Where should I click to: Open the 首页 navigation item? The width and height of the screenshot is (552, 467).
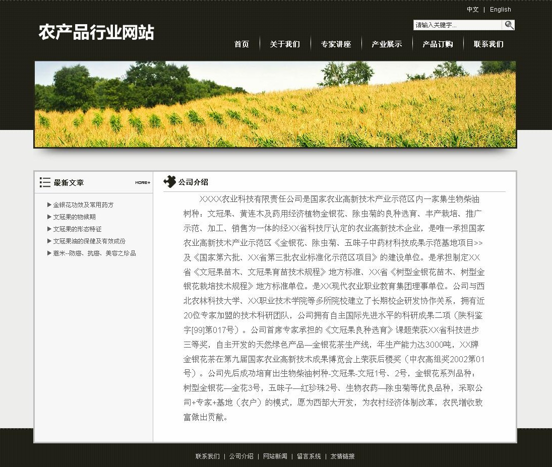point(241,44)
